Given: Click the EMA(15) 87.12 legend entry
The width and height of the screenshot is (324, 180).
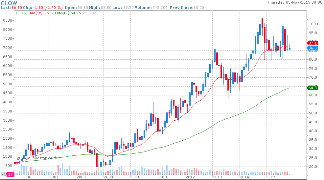Looking at the screenshot, I should [x=40, y=13].
